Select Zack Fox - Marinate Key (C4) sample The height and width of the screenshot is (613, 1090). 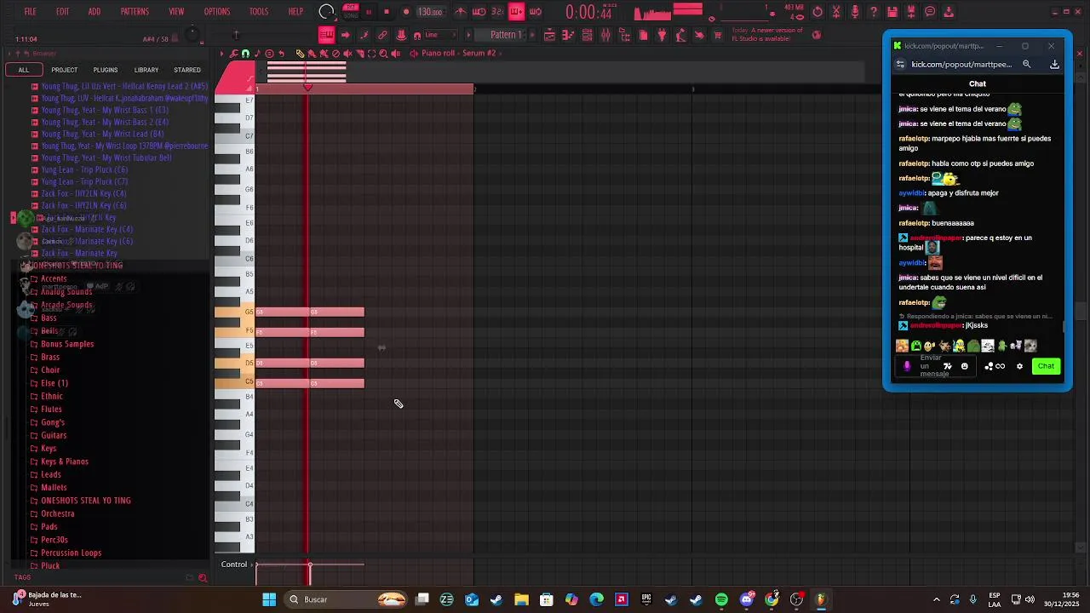click(87, 229)
